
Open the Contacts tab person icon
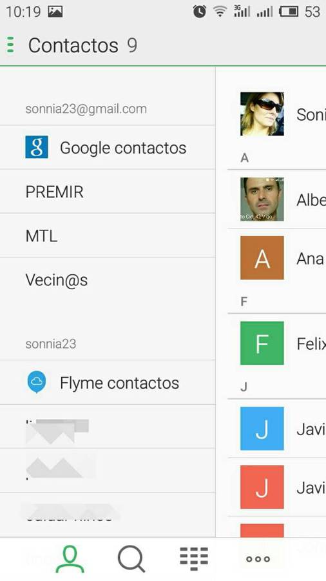click(70, 559)
